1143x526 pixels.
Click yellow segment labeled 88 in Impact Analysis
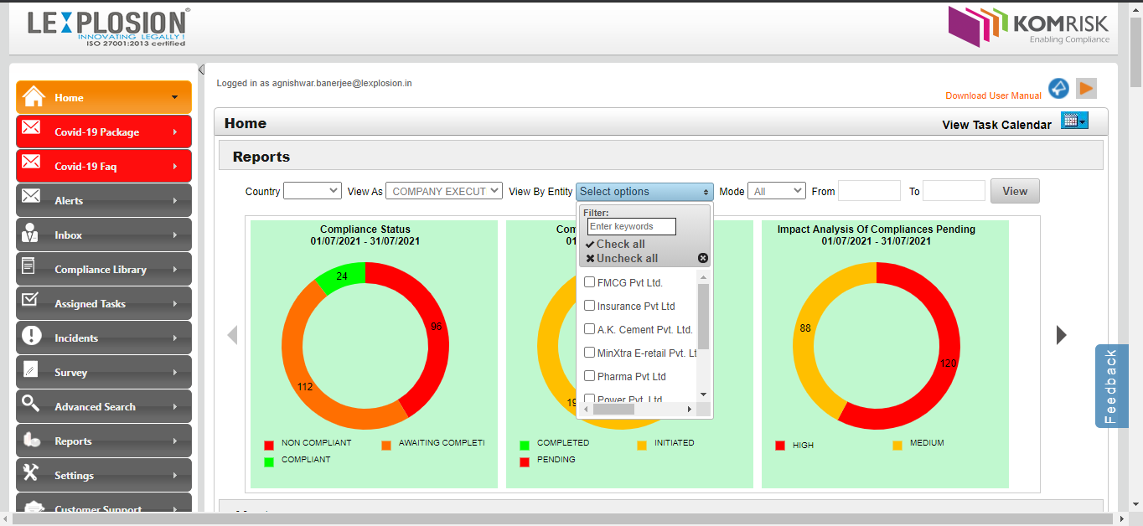point(805,328)
